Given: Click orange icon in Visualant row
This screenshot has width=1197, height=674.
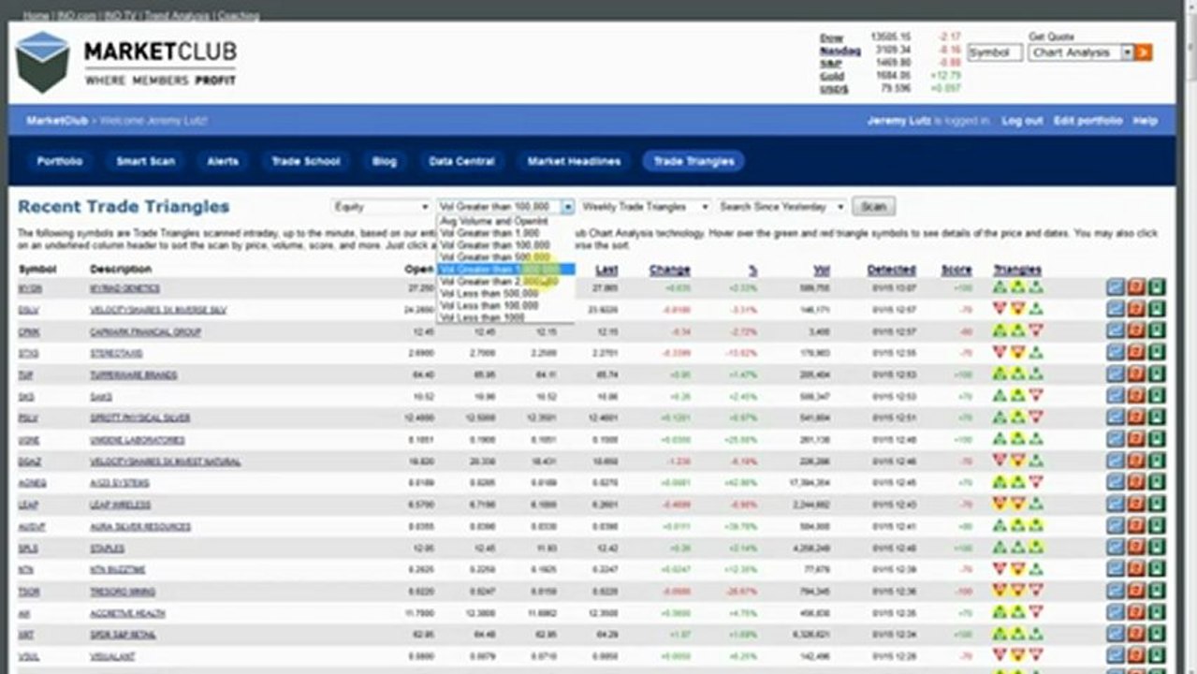Looking at the screenshot, I should pos(1136,656).
